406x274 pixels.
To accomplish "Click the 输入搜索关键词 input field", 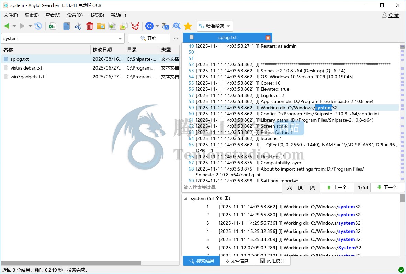I will (x=232, y=187).
